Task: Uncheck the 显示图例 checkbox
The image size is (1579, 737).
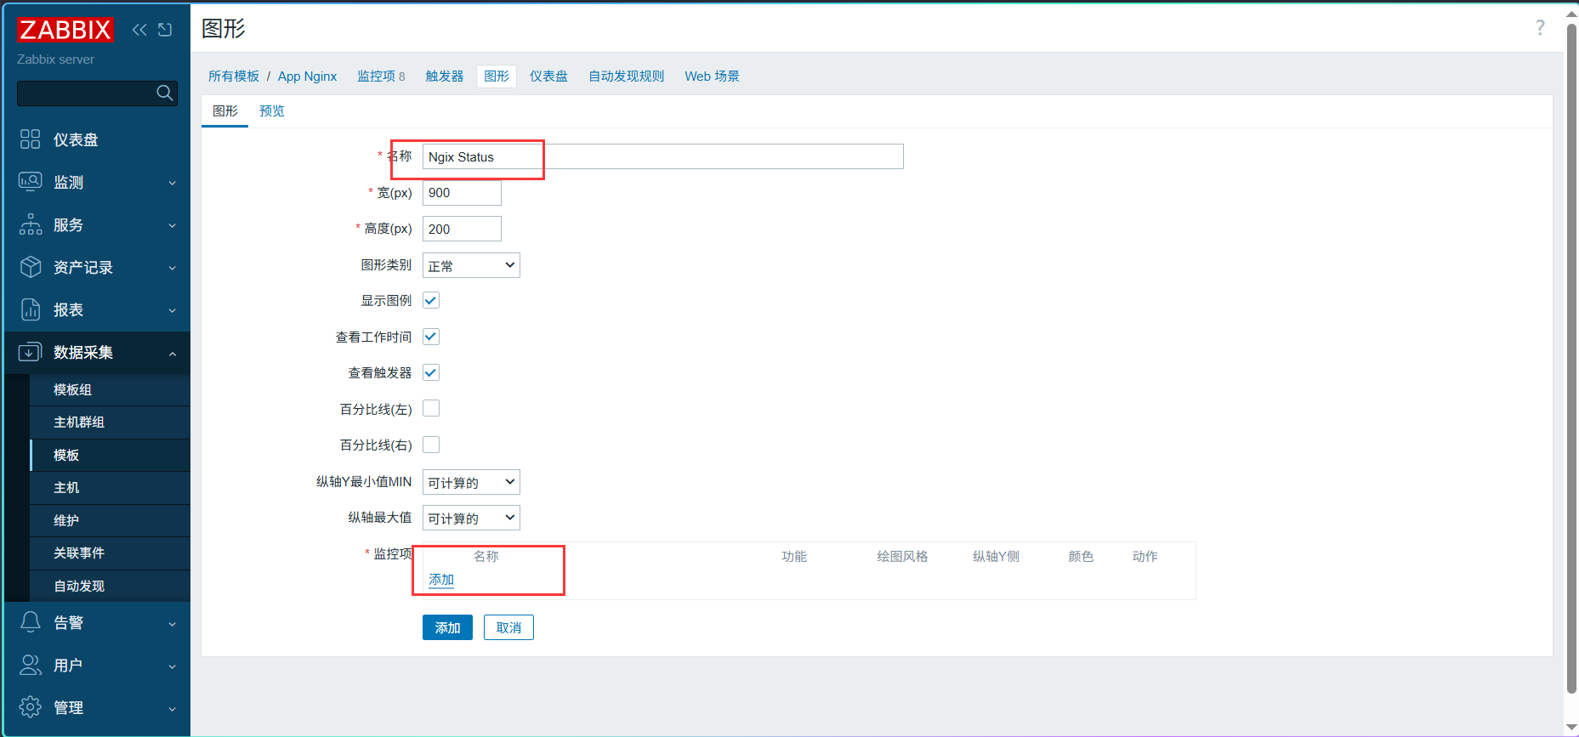Action: tap(431, 300)
